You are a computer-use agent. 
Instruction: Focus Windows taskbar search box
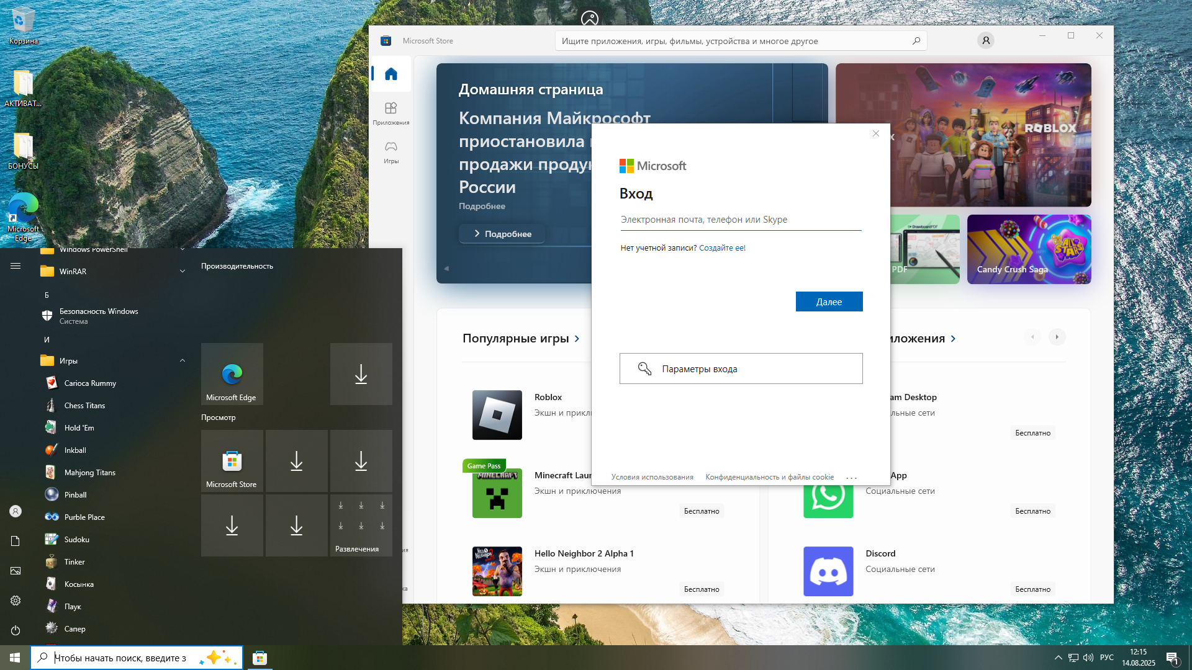point(137,658)
